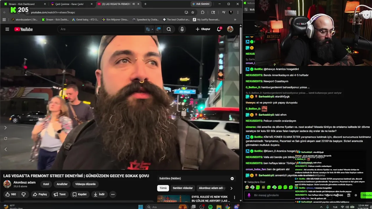Screen dimensions: 372x209
Task: Open the YouTube hamburger guide menu
Action: pyautogui.click(x=7, y=29)
